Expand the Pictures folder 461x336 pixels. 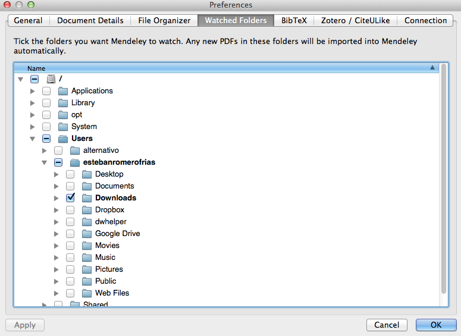[56, 269]
